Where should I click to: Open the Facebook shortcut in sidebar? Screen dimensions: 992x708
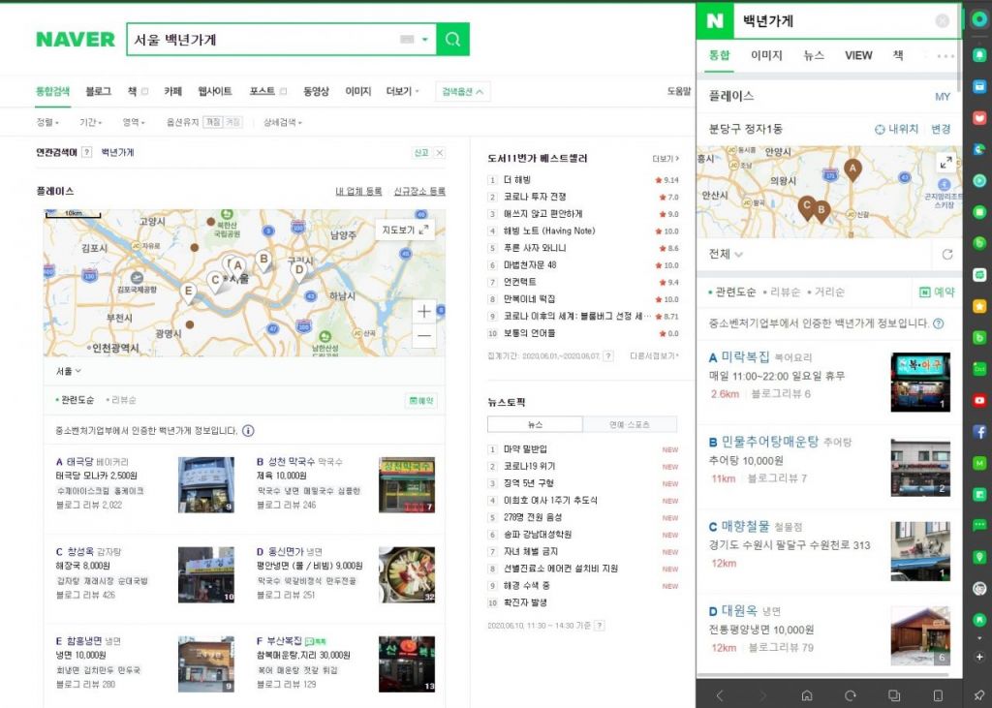(x=979, y=432)
